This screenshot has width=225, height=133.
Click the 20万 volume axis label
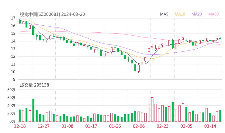(x=11, y=114)
